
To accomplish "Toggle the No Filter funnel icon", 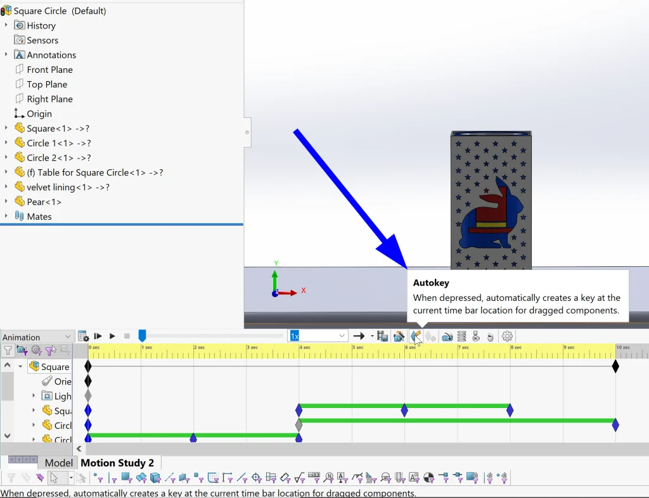I will click(x=8, y=351).
